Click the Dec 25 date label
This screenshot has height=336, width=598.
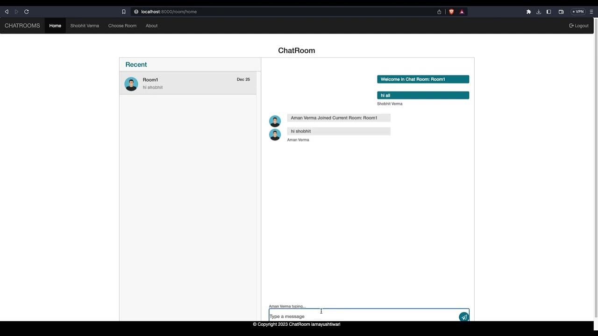(243, 80)
